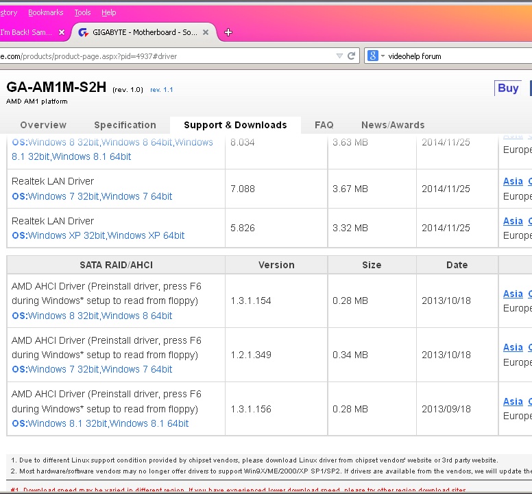The width and height of the screenshot is (532, 494).
Task: Click size cell 3.32 MB
Action: [350, 228]
